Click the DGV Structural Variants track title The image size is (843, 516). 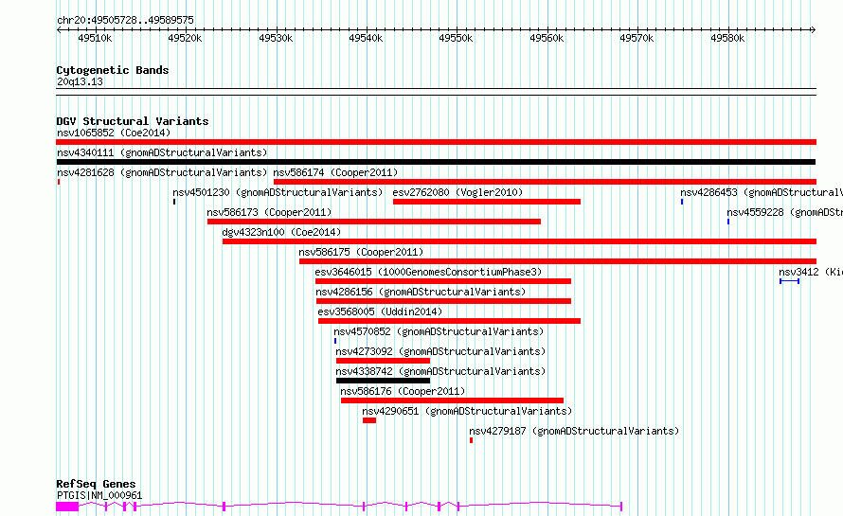point(133,121)
